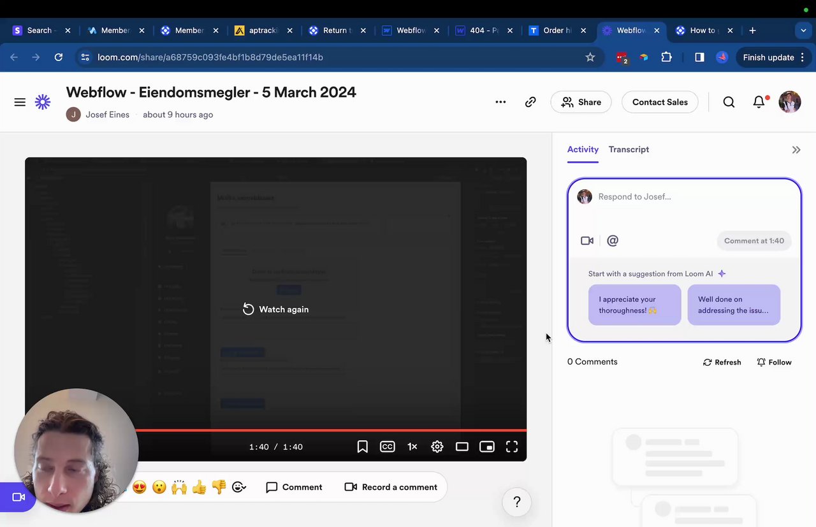This screenshot has height=527, width=816.
Task: Click the purple camera record button
Action: click(x=18, y=498)
